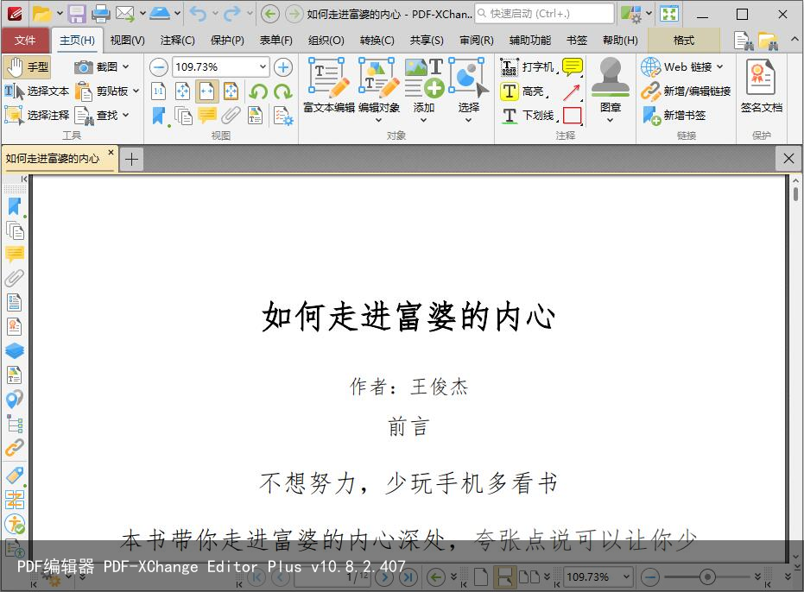Click the Typewriter tool (打字机)

[529, 67]
